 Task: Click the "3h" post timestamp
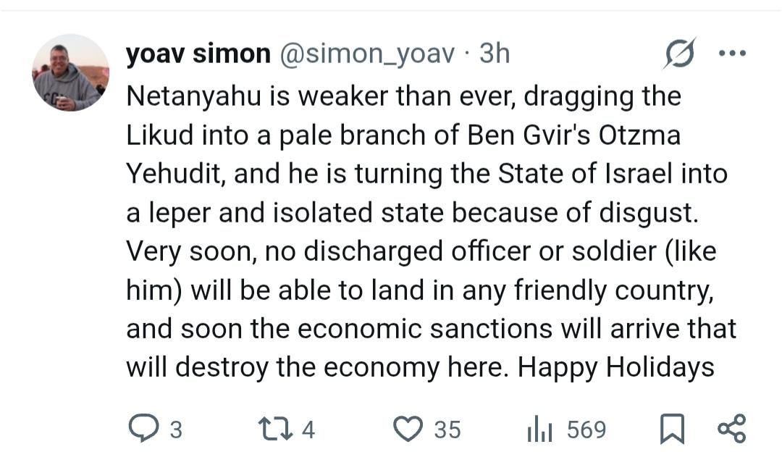pos(495,54)
